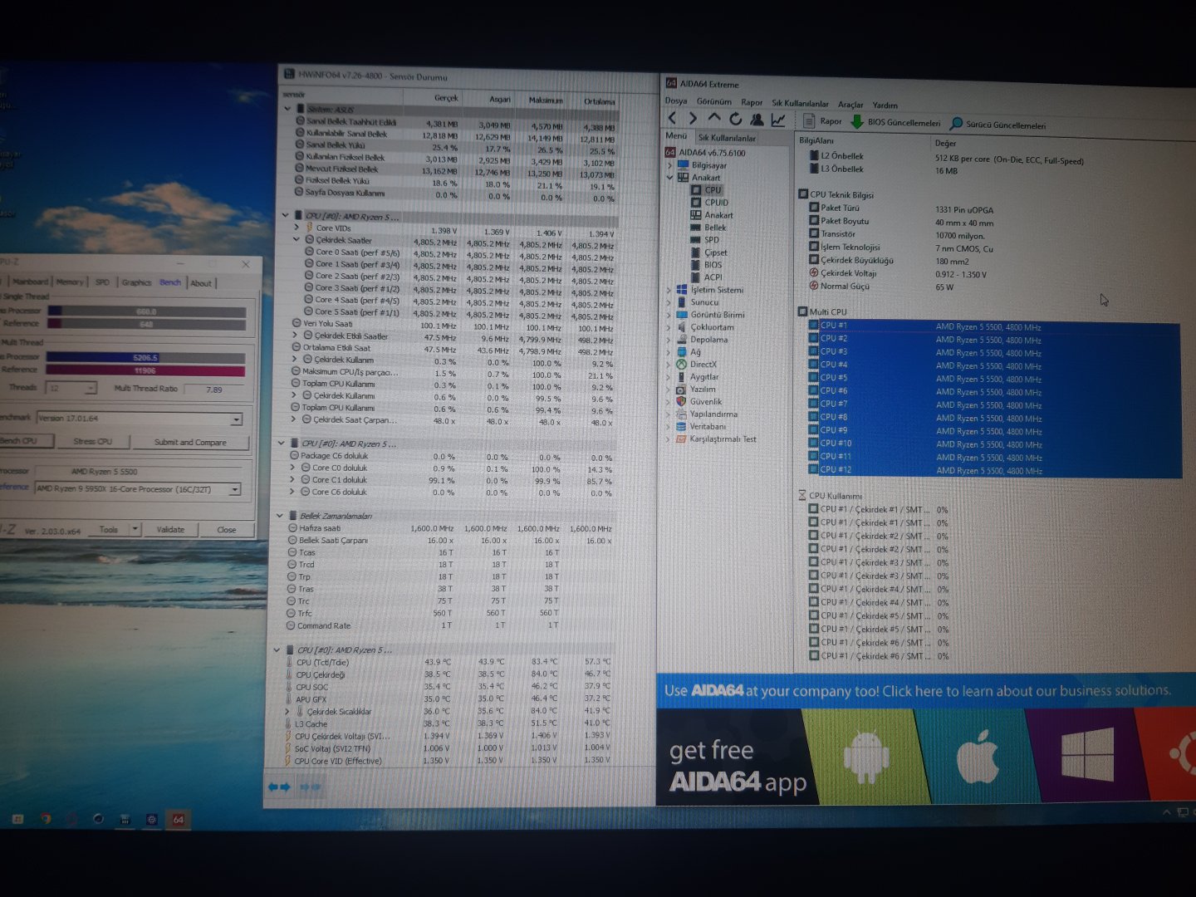Click the Ağ network icon
Screen dimensions: 1196x897
(682, 351)
